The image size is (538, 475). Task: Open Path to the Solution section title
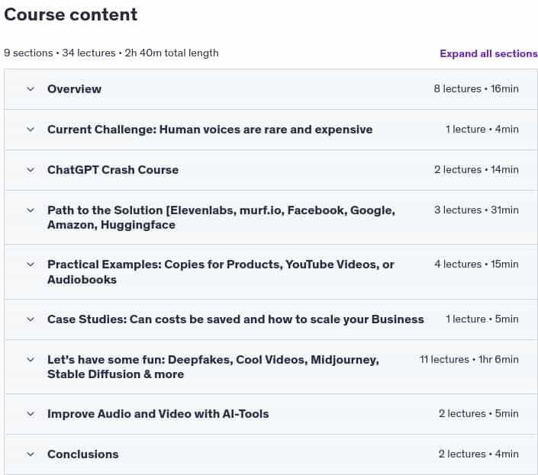tap(221, 217)
